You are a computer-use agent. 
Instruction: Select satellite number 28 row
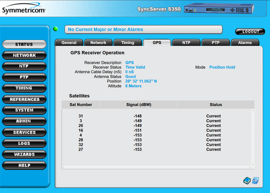157,140
